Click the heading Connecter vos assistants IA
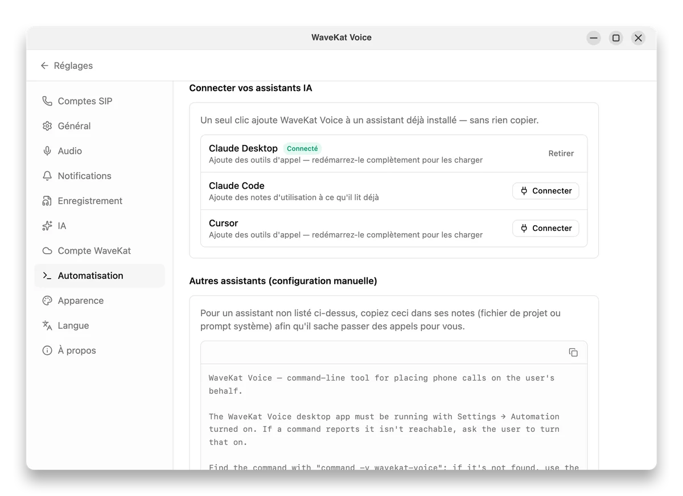Viewport: 683px width, 496px height. (250, 88)
